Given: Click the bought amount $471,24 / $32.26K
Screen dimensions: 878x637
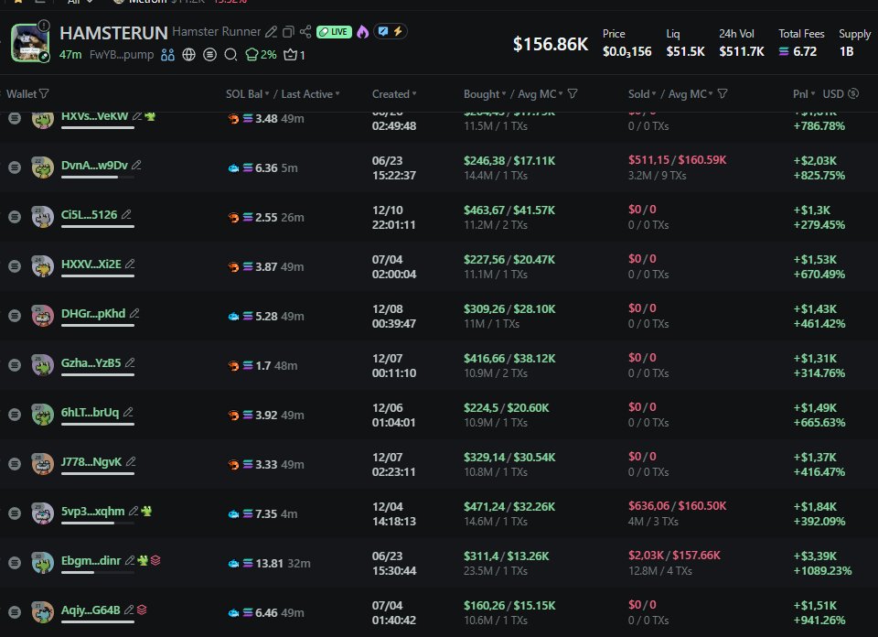Looking at the screenshot, I should tap(509, 506).
